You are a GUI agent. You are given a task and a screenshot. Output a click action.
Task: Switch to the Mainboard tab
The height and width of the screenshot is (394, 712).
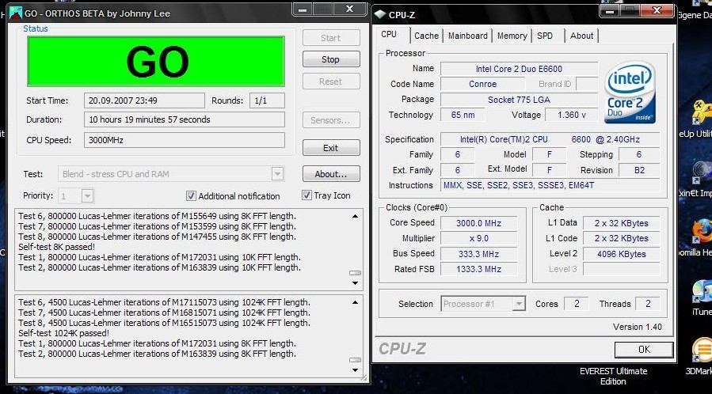(468, 36)
